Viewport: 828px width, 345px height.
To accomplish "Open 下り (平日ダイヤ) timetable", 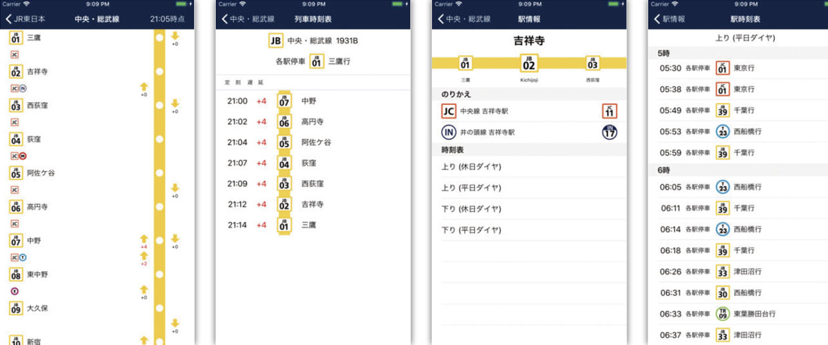I will click(529, 230).
